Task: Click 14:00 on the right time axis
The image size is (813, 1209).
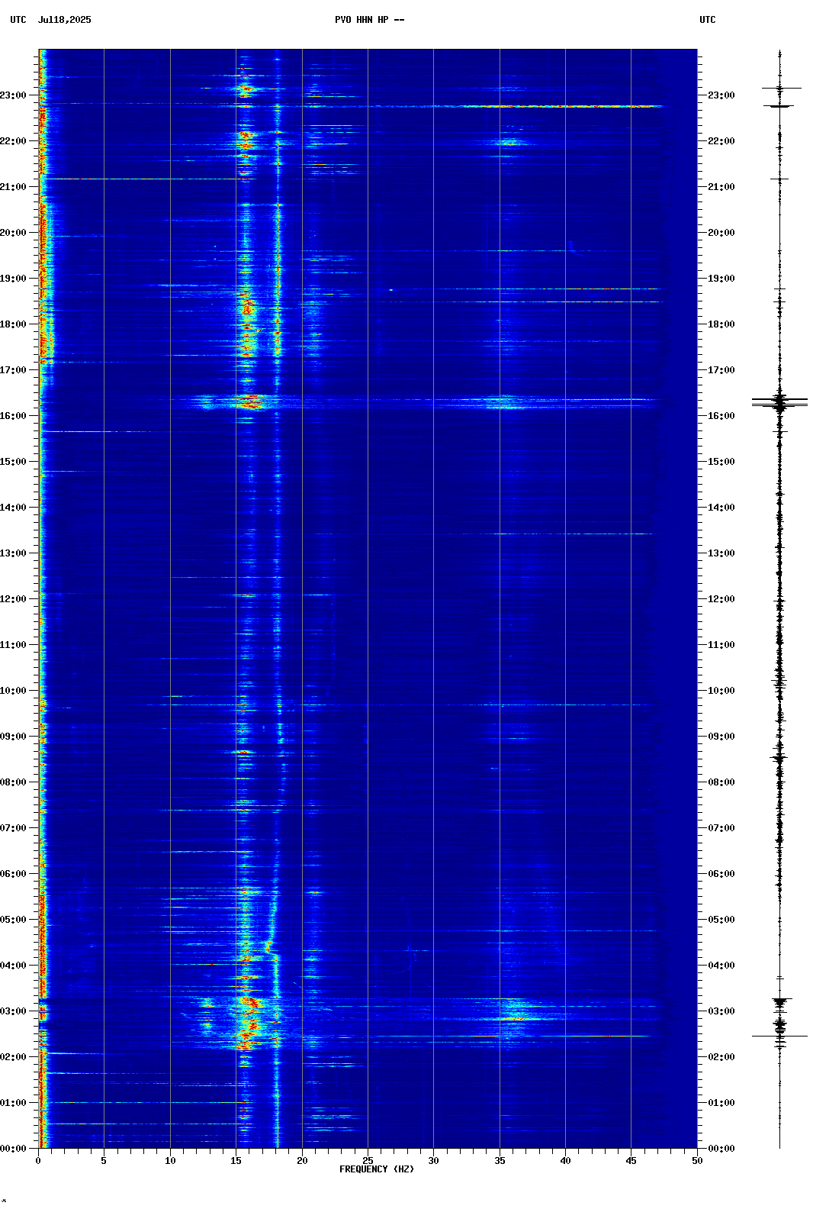Action: pyautogui.click(x=721, y=508)
